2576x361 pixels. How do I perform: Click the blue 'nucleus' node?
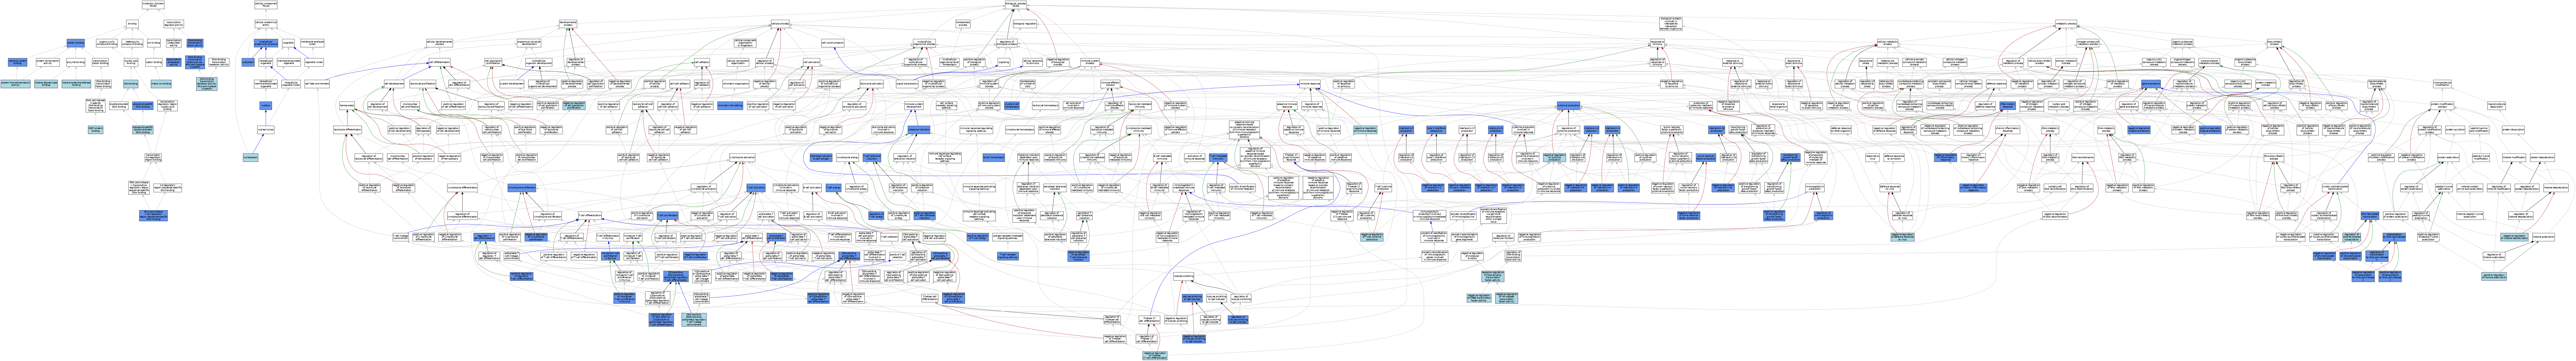(x=266, y=106)
